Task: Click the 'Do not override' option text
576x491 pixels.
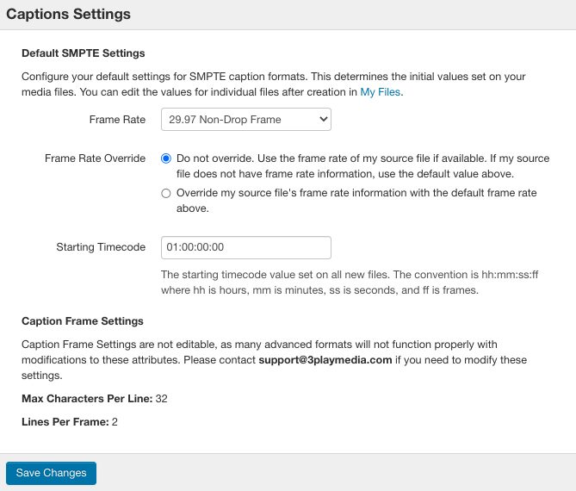Action: (x=363, y=166)
